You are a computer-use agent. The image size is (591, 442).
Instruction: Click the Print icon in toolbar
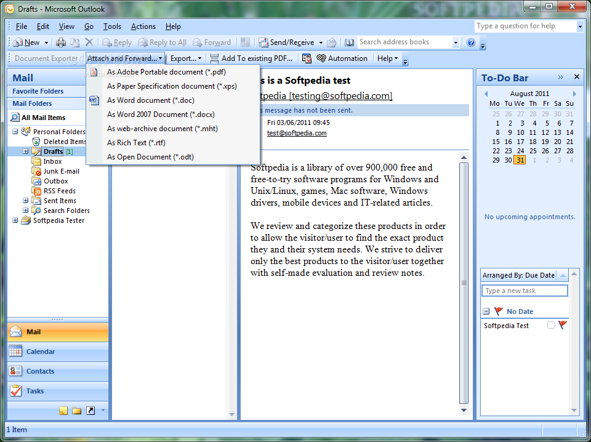click(x=61, y=42)
